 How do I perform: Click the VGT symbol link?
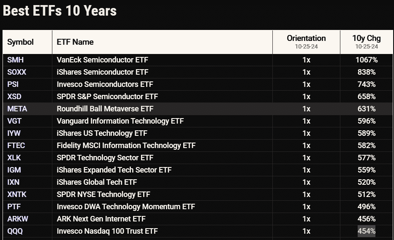pos(14,121)
